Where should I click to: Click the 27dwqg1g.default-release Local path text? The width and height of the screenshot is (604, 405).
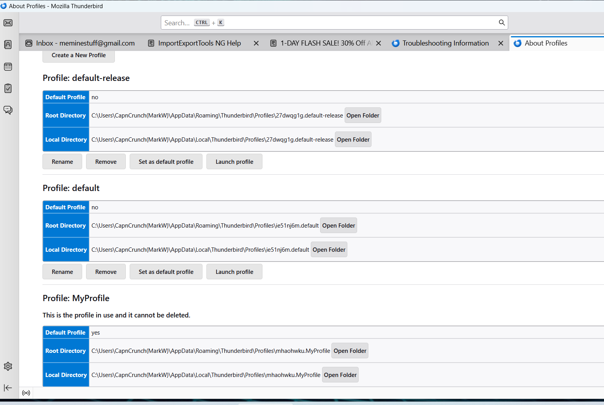click(212, 140)
